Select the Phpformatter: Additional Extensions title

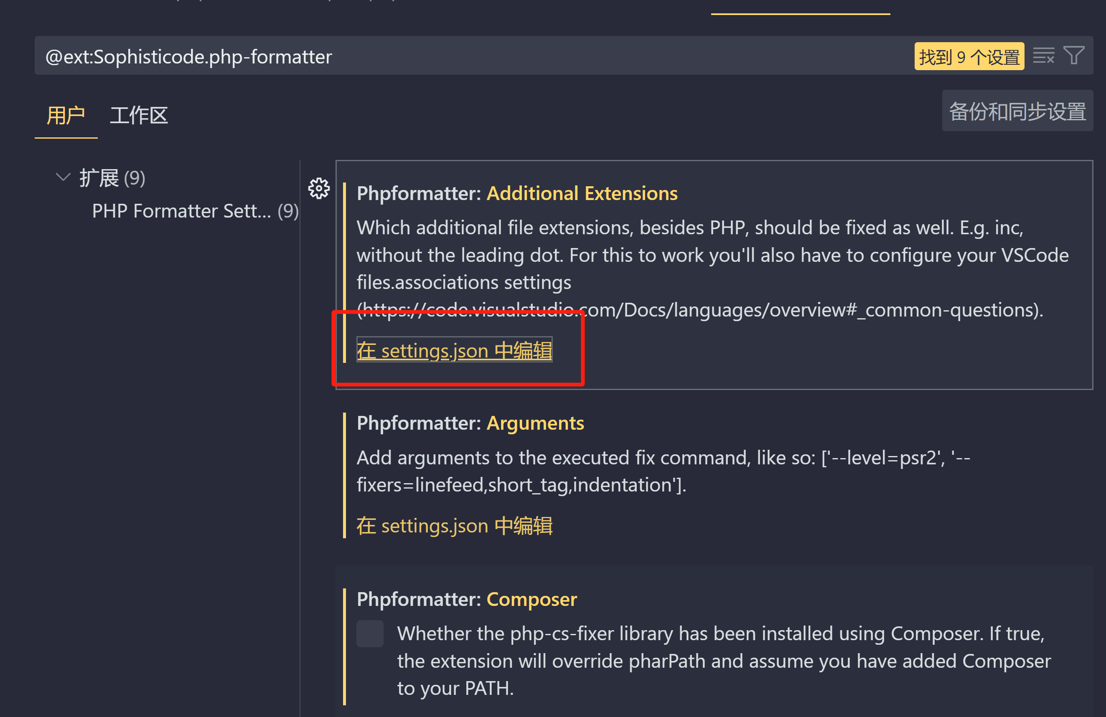[517, 193]
